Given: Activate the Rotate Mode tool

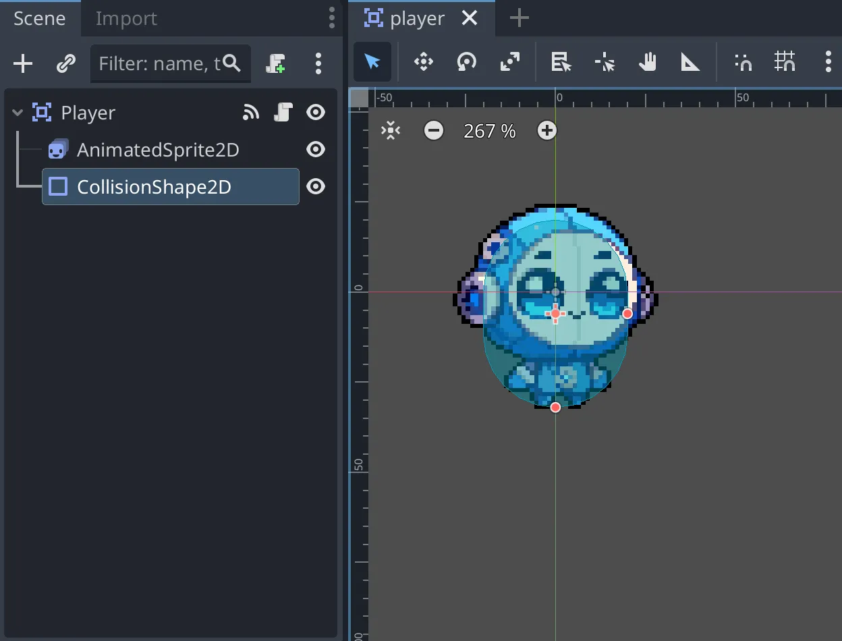Looking at the screenshot, I should tap(466, 63).
